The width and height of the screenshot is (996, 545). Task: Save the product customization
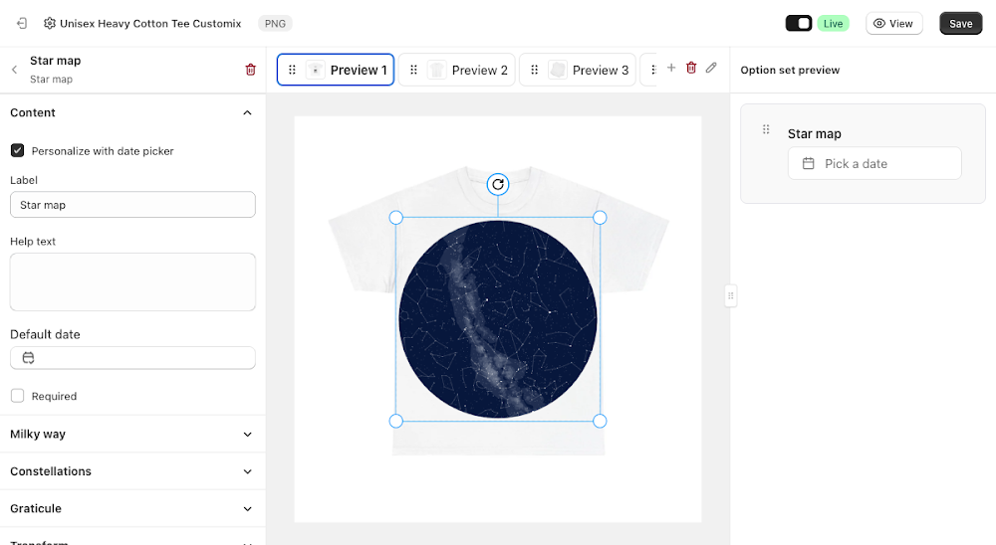tap(960, 24)
